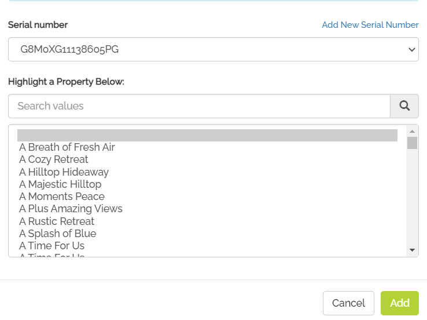Focus the Search values input field
This screenshot has width=427, height=320.
[x=199, y=106]
